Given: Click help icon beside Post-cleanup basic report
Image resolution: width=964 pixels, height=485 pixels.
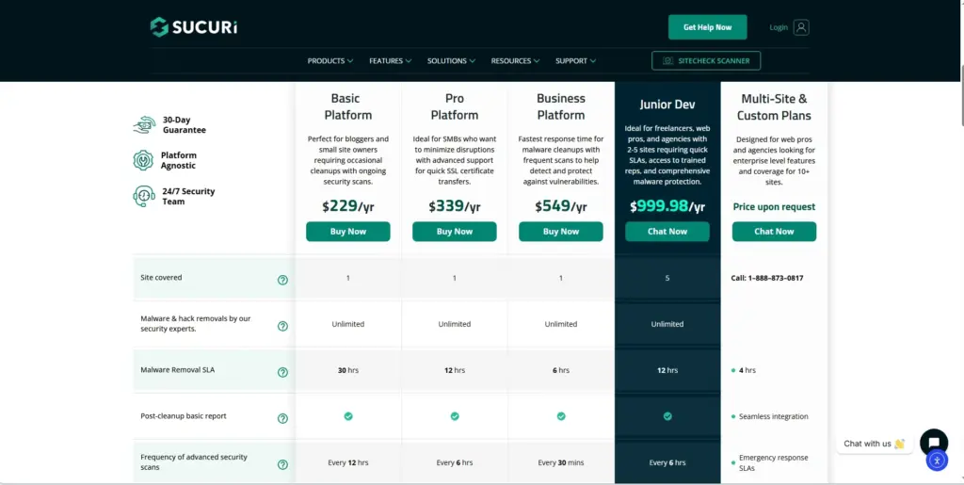Looking at the screenshot, I should [282, 418].
